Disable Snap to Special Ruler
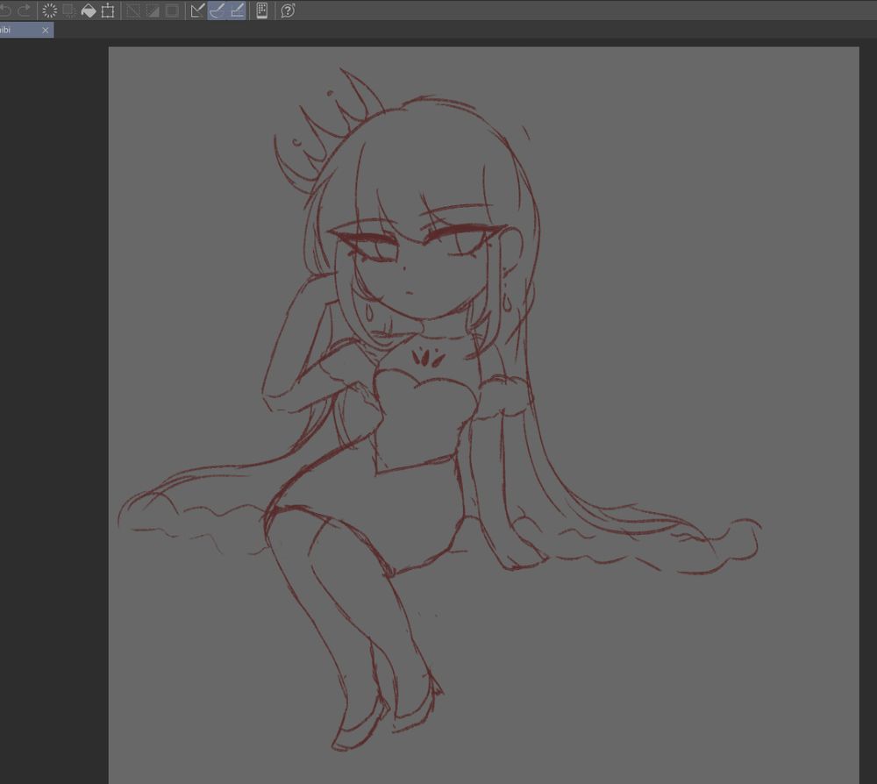This screenshot has width=877, height=784. (x=217, y=11)
